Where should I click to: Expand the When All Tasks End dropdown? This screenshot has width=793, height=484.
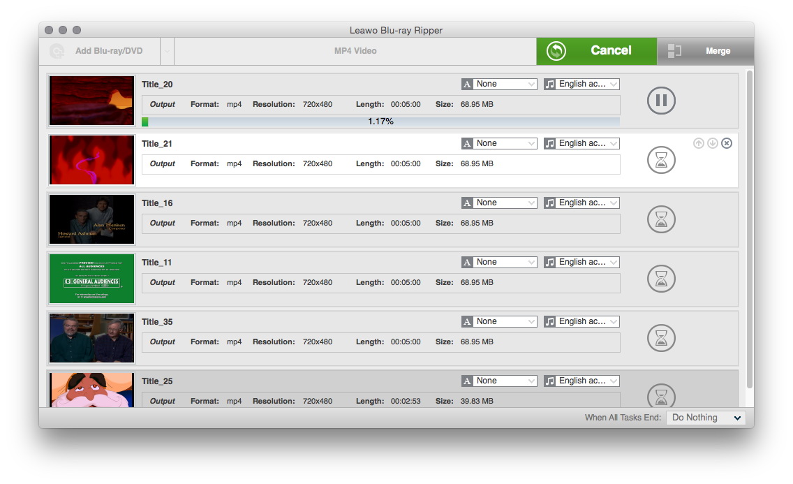pos(706,418)
